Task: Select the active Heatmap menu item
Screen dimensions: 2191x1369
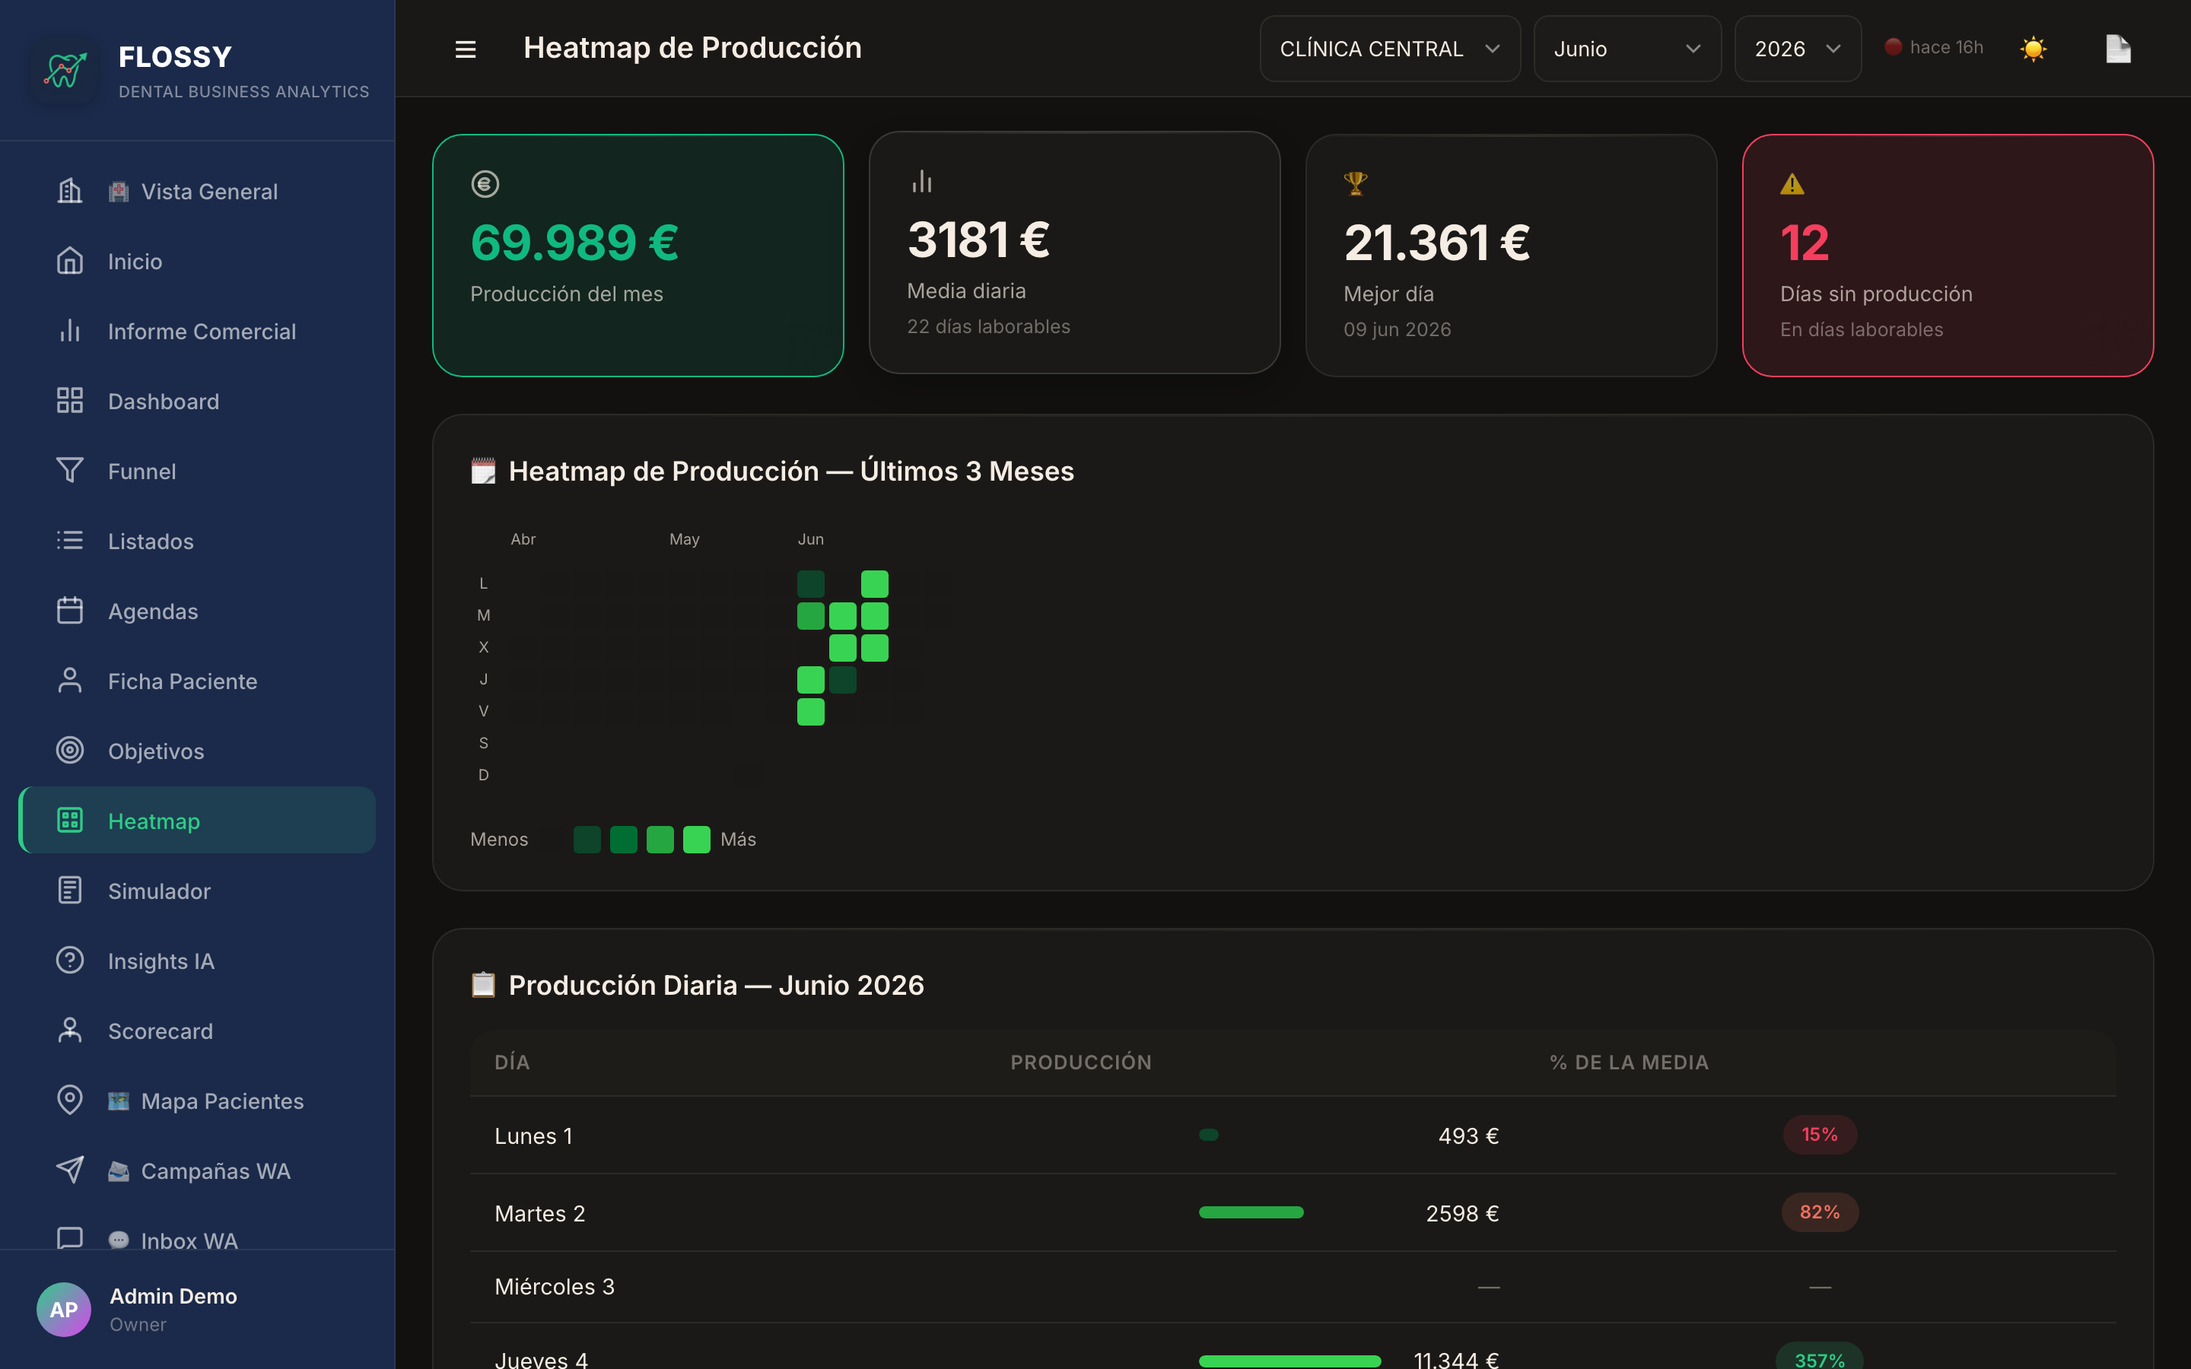Action: [196, 821]
